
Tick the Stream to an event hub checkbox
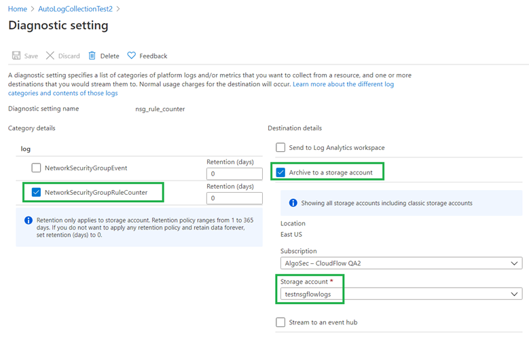280,322
